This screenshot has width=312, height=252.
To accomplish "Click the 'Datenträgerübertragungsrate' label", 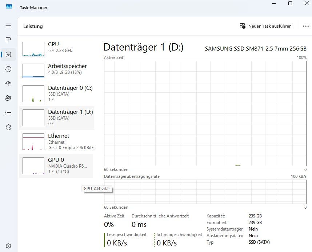I will coord(132,176).
